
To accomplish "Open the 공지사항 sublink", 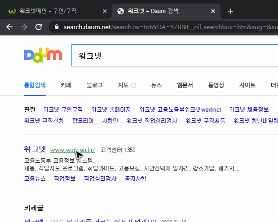I will (x=136, y=178).
